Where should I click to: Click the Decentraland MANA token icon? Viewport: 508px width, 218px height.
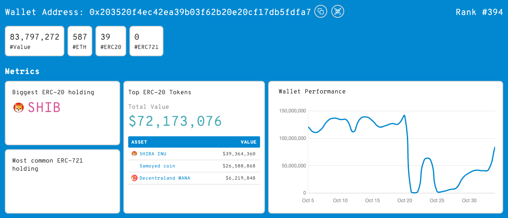tap(134, 178)
